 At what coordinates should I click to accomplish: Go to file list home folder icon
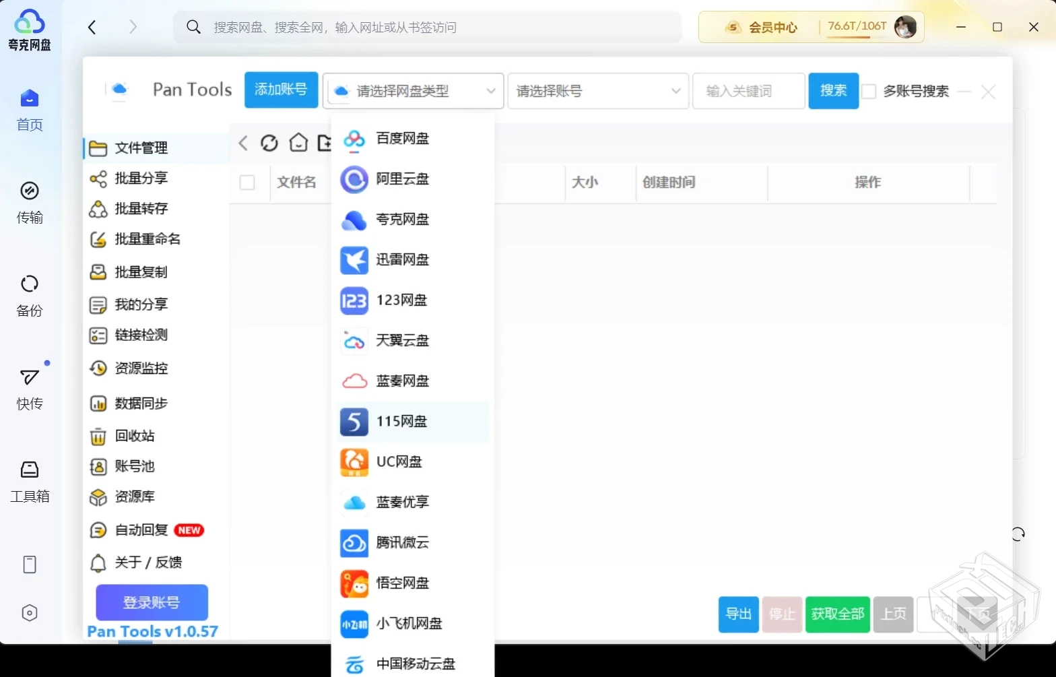pyautogui.click(x=298, y=143)
